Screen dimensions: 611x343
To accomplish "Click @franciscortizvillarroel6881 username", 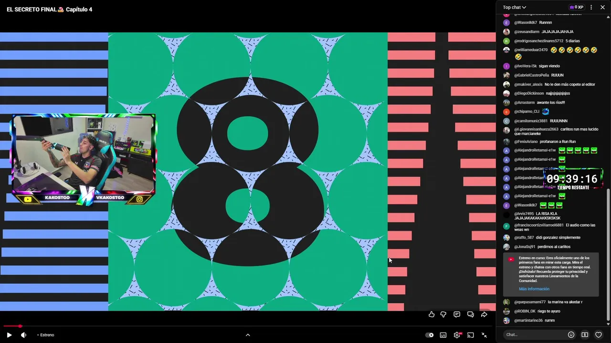I will pos(538,225).
